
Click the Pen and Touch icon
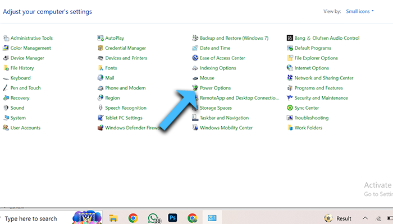6,88
